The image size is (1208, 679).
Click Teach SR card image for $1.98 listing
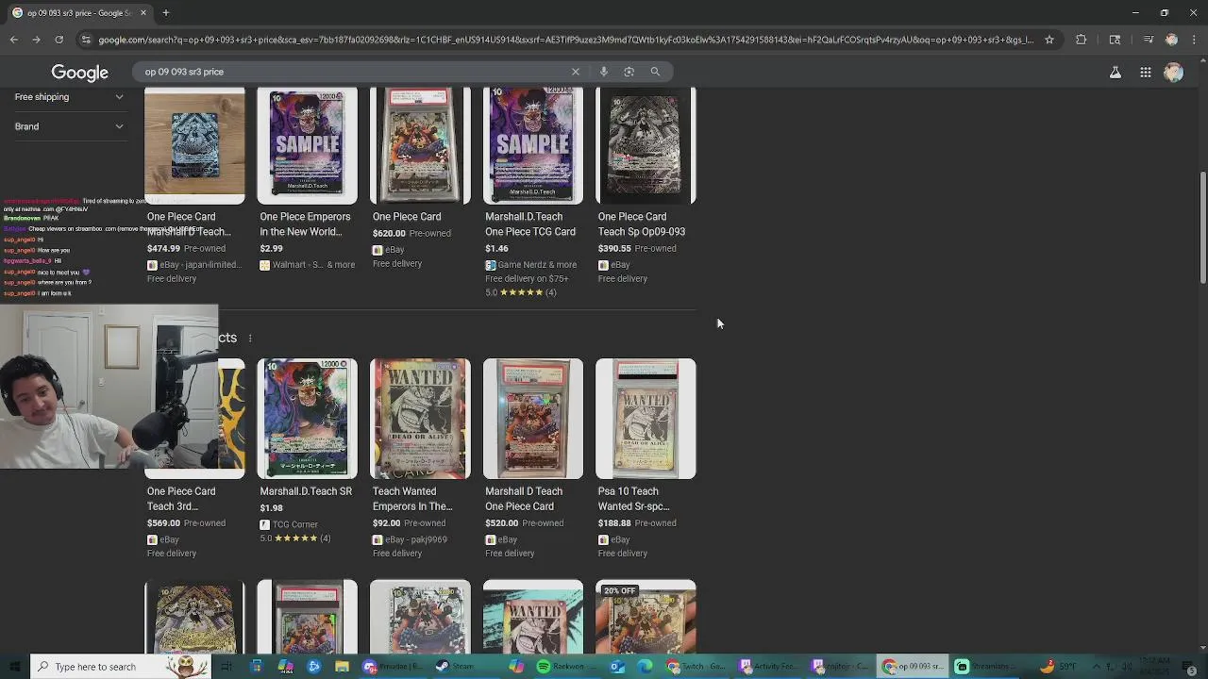click(x=307, y=419)
